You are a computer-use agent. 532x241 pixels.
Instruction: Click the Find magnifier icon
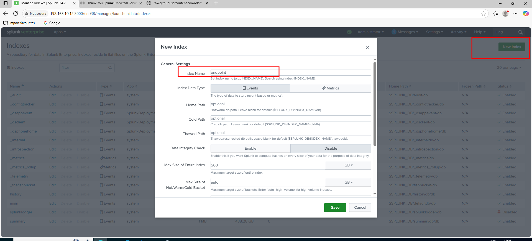coord(521,32)
